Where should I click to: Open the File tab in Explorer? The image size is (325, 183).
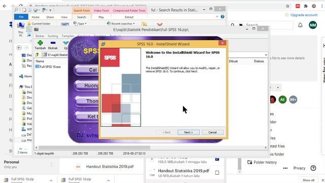[21, 17]
